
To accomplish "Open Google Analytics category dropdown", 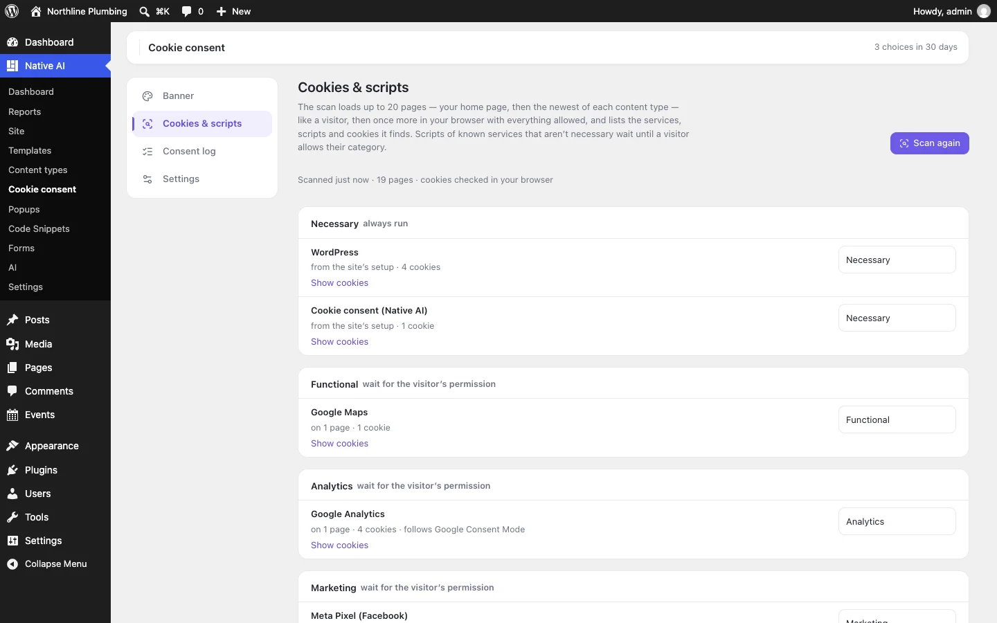I will (x=897, y=521).
